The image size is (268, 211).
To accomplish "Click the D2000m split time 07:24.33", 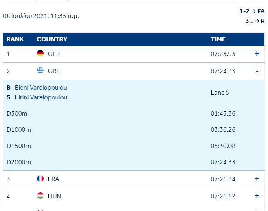I will (223, 162).
